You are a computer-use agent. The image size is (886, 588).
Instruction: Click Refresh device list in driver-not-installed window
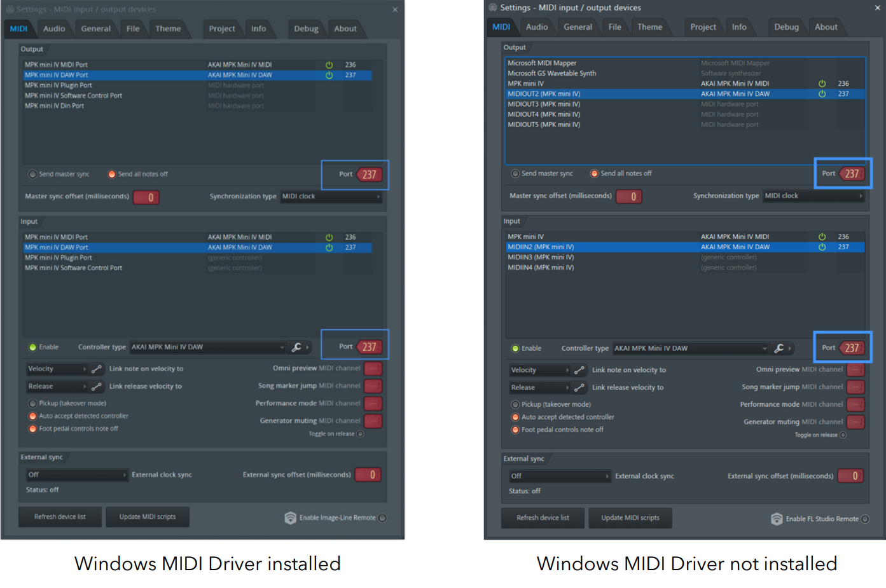coord(543,518)
